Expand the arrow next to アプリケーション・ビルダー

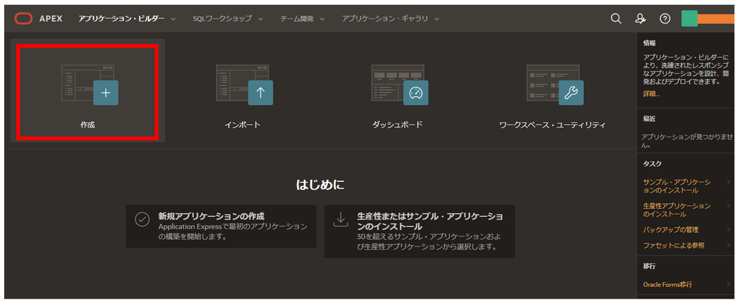(173, 19)
